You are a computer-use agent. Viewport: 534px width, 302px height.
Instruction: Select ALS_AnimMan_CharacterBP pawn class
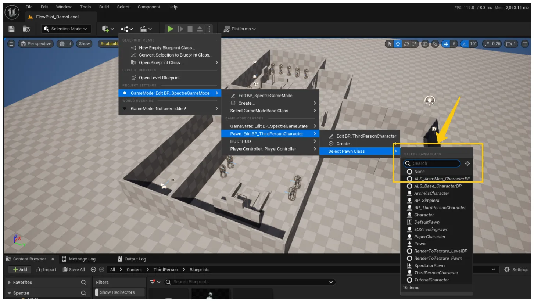[x=436, y=179]
